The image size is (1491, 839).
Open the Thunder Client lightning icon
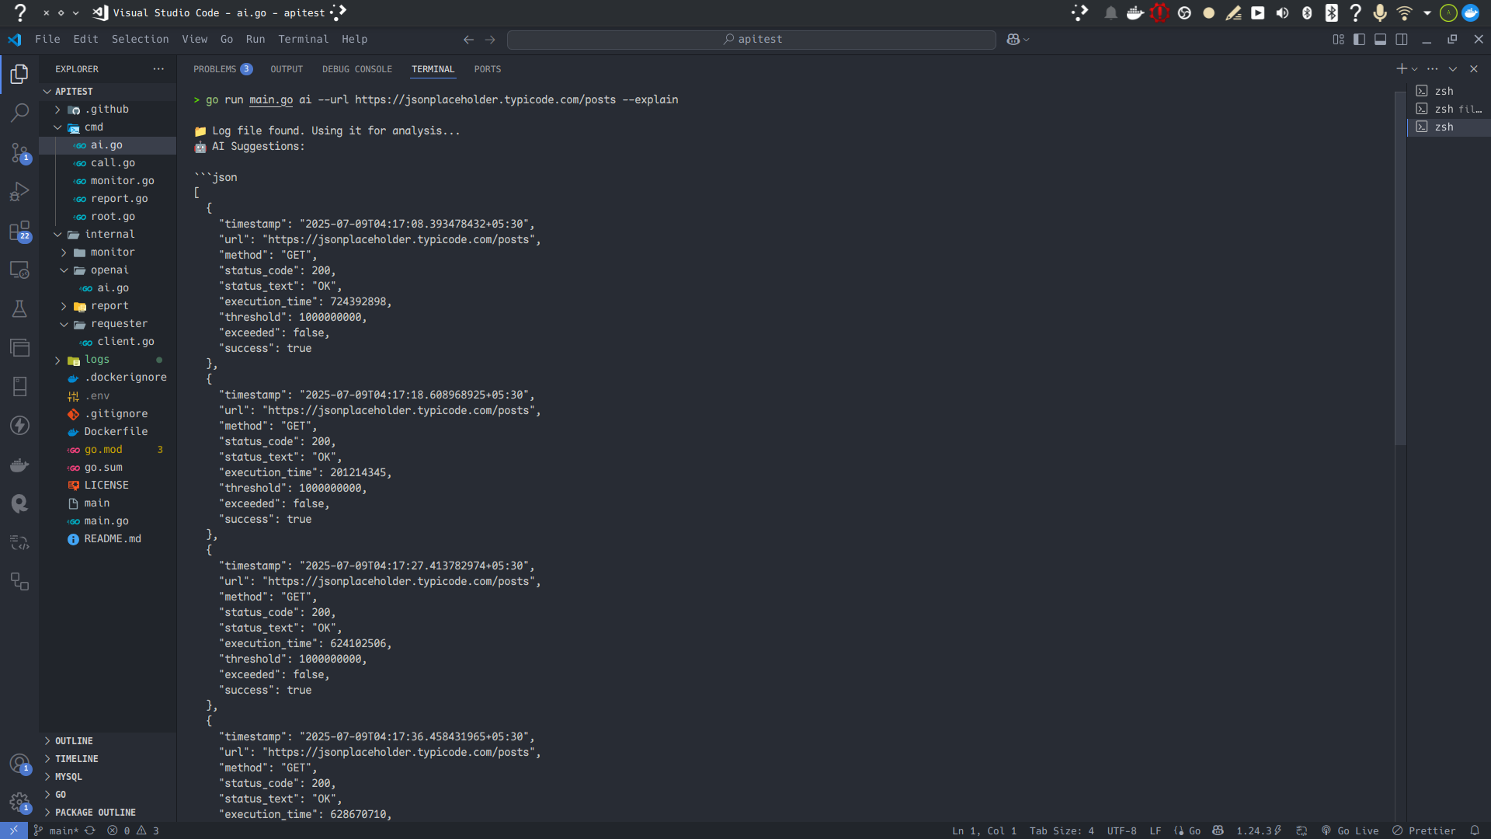(x=19, y=426)
